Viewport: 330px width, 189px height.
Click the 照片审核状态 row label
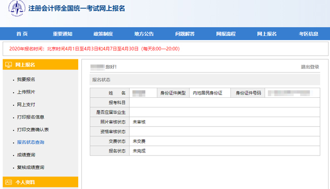click(x=113, y=122)
